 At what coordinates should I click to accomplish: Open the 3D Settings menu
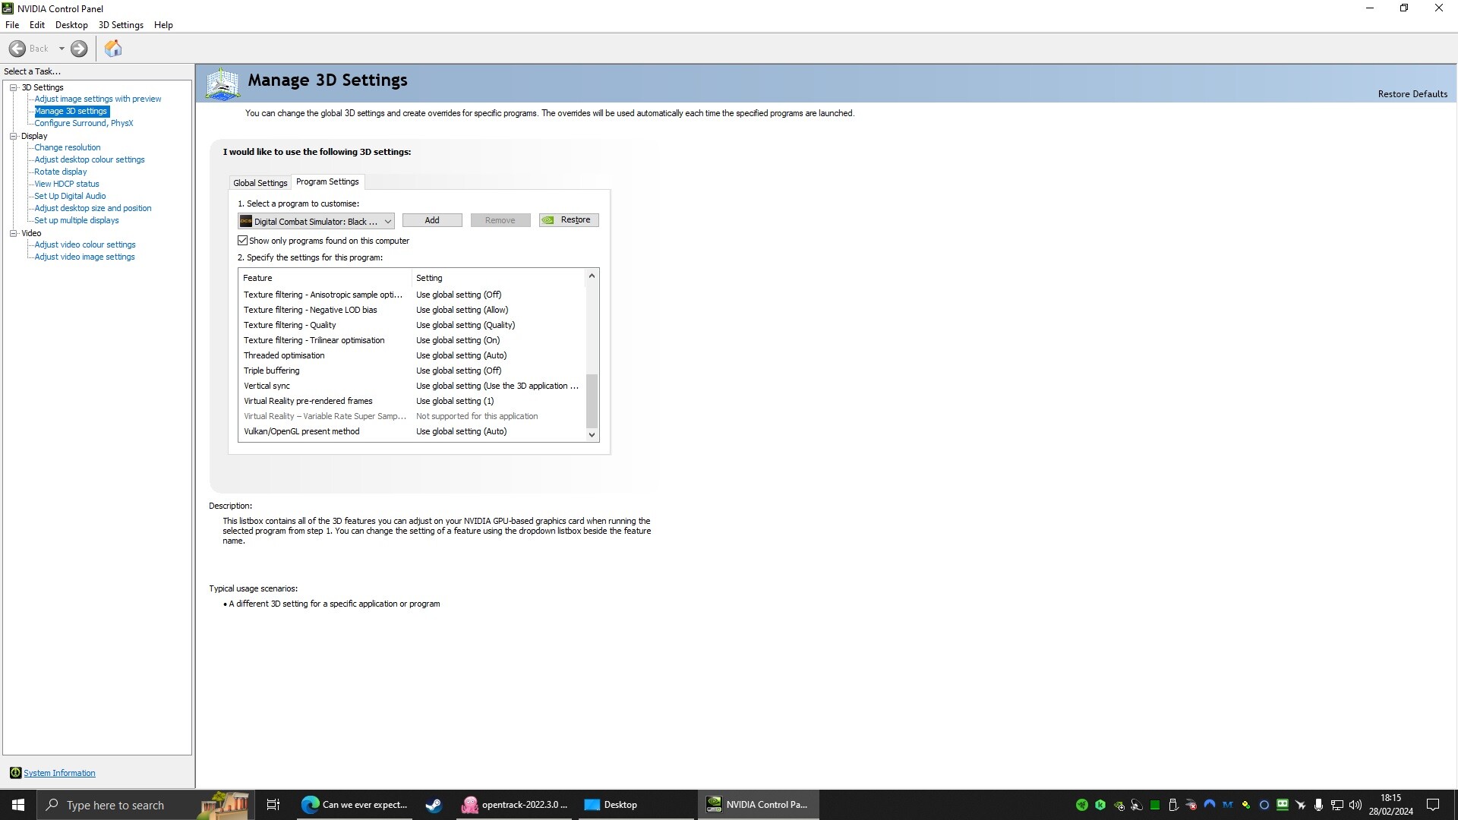point(121,25)
